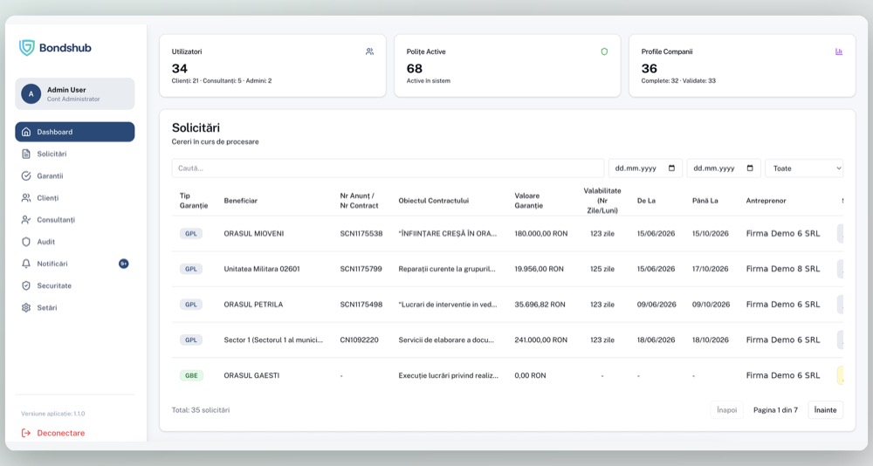Click the Înainte pagination button
The image size is (873, 466).
click(825, 410)
